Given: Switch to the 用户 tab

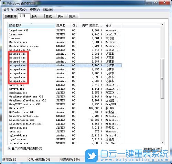Looking at the screenshot, I should (73, 16).
